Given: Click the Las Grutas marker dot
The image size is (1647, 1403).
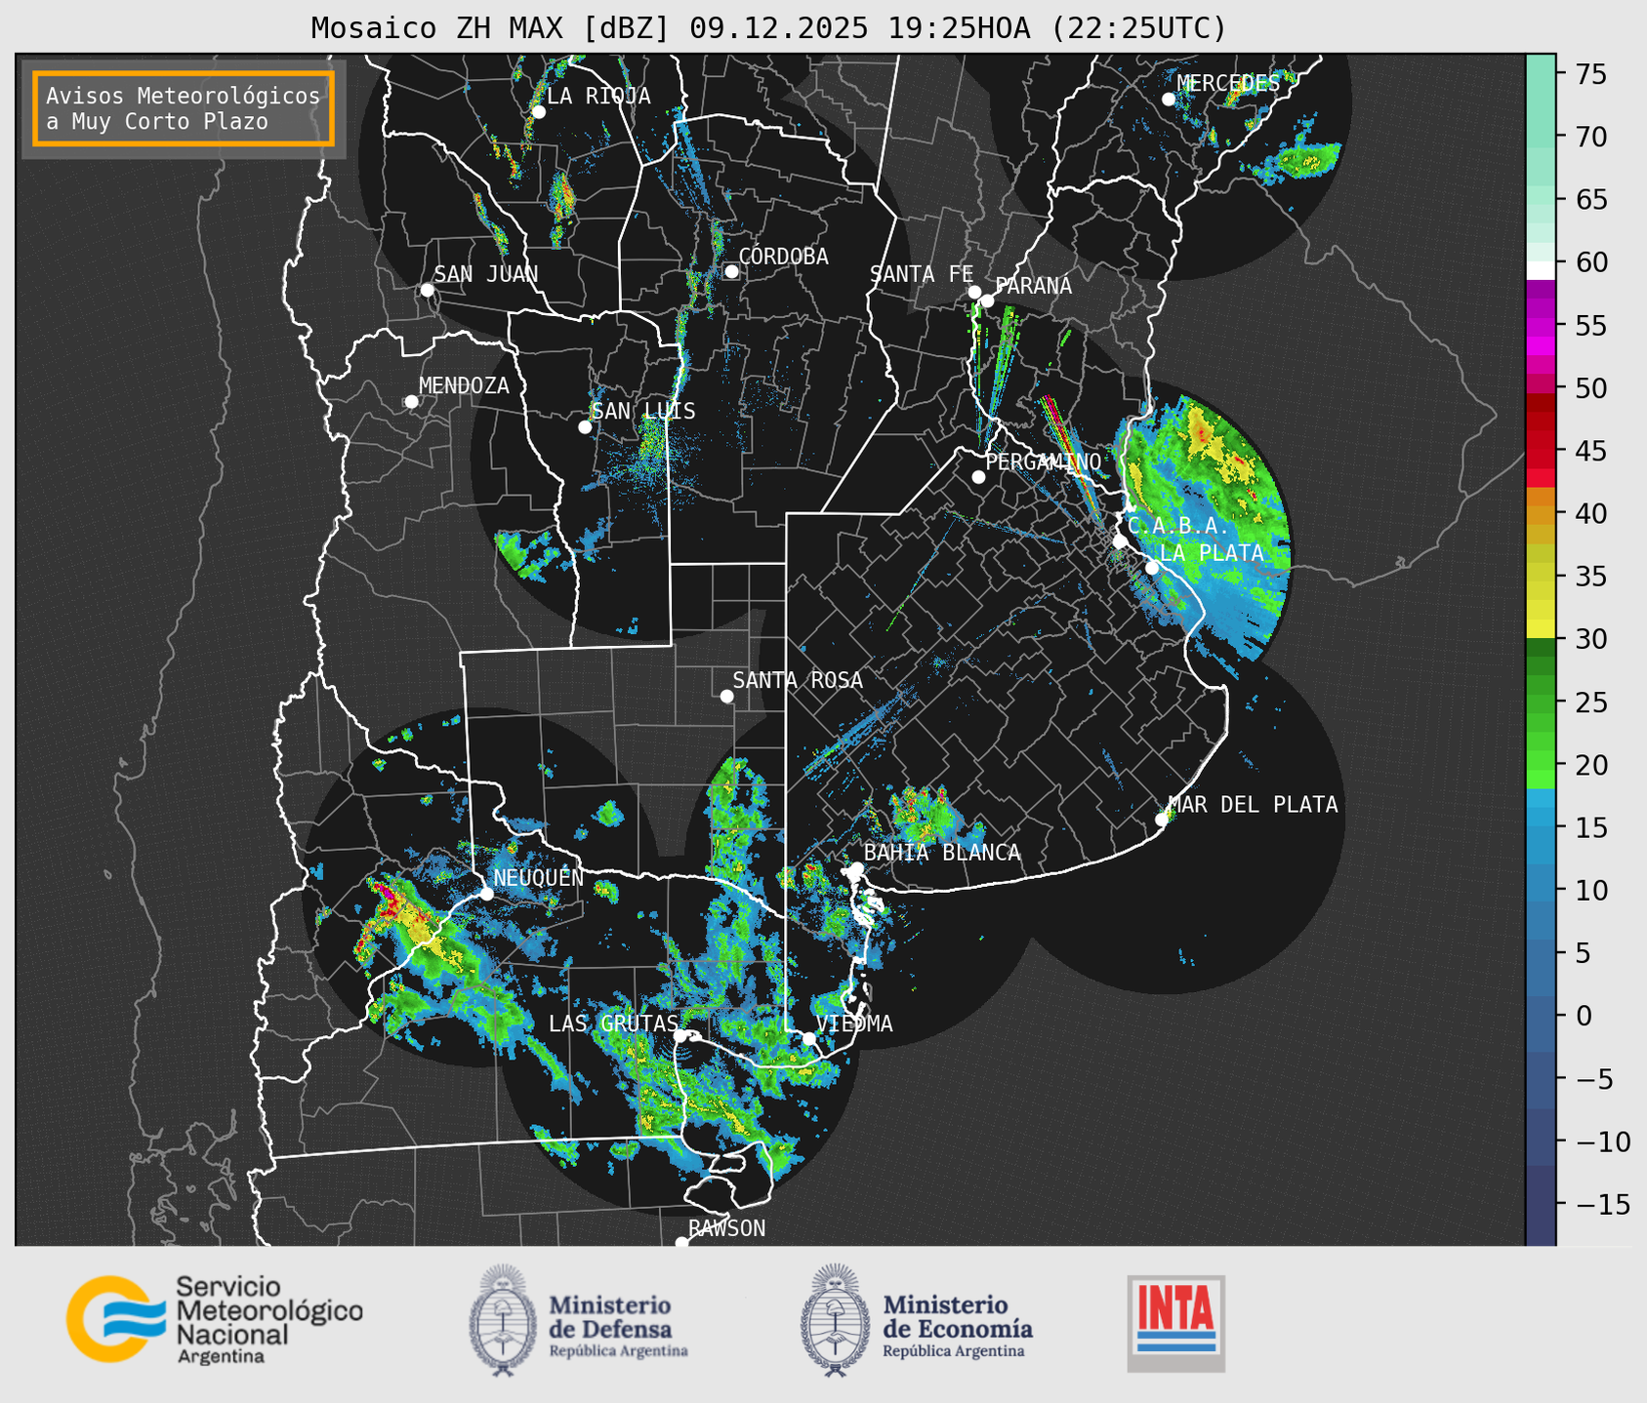Looking at the screenshot, I should pyautogui.click(x=680, y=1036).
